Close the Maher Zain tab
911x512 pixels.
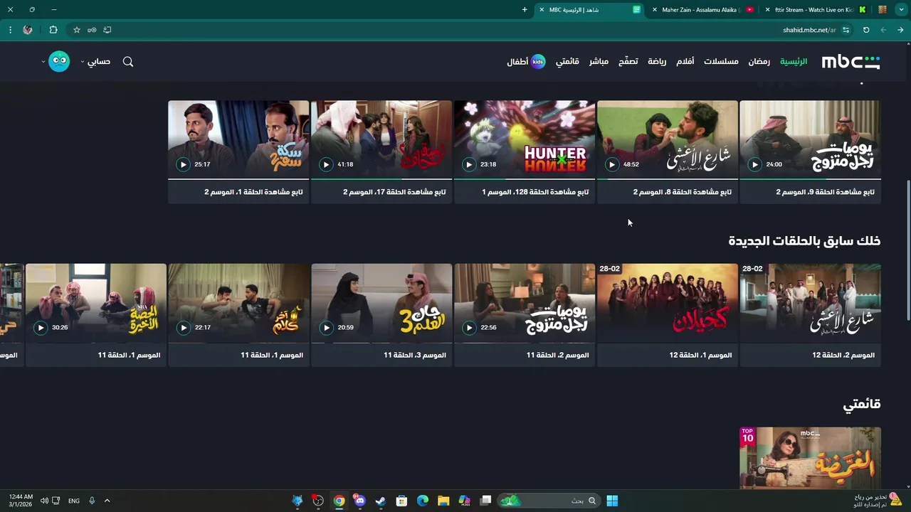point(655,10)
